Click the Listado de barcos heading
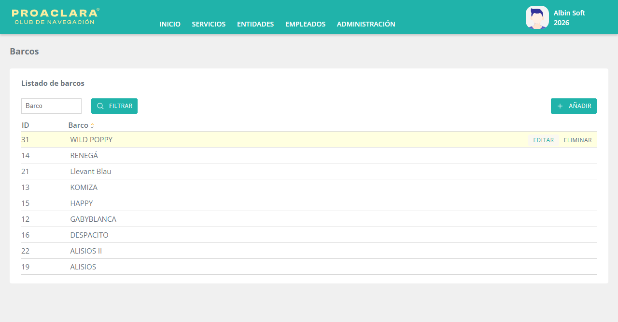This screenshot has height=322, width=618. [53, 83]
